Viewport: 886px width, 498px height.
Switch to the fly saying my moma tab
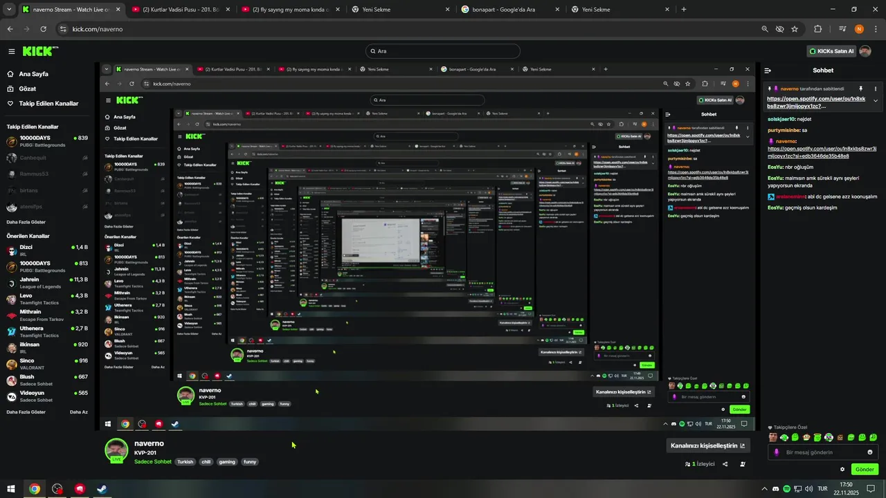click(289, 9)
